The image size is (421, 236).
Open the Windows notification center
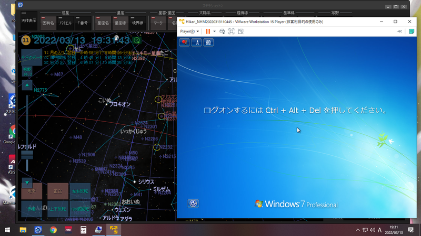(x=411, y=230)
